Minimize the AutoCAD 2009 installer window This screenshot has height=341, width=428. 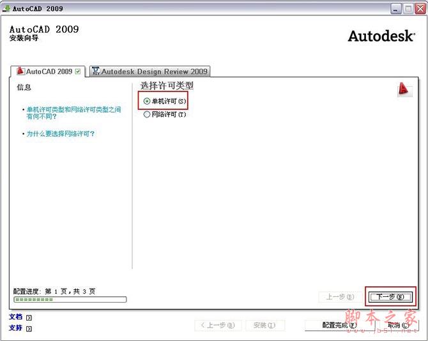tap(396, 9)
